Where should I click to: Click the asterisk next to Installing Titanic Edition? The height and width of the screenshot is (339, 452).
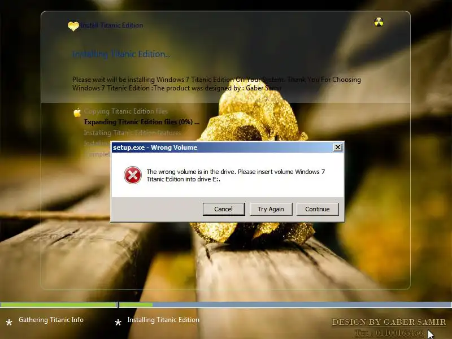(x=118, y=322)
